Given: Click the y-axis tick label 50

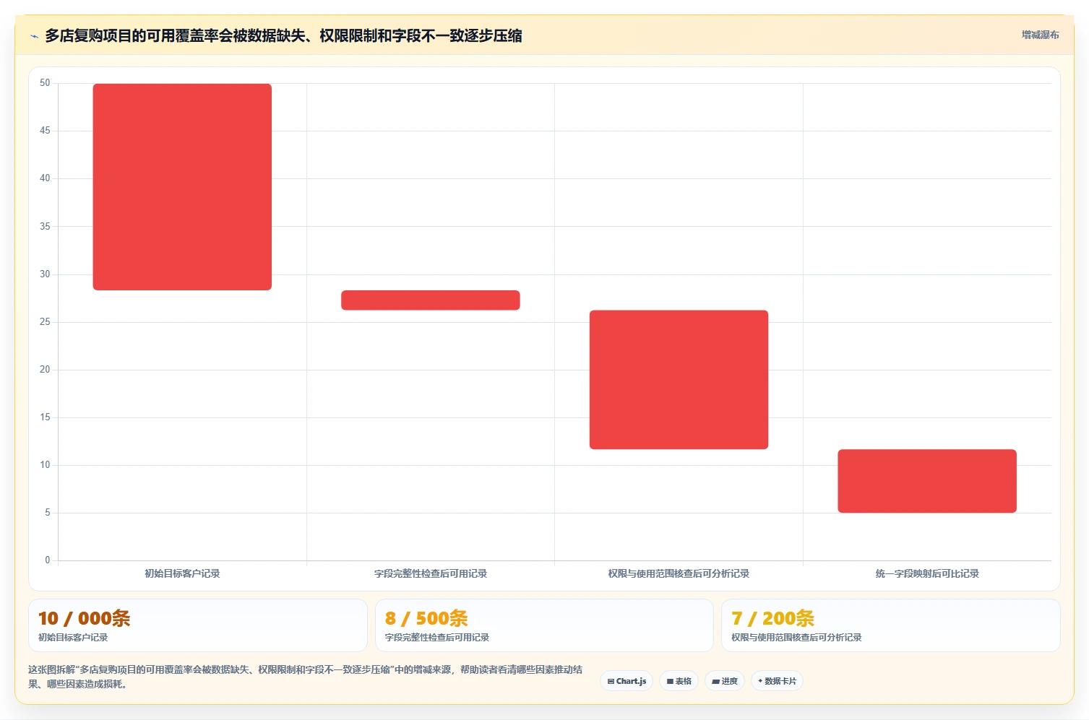Looking at the screenshot, I should click(45, 83).
